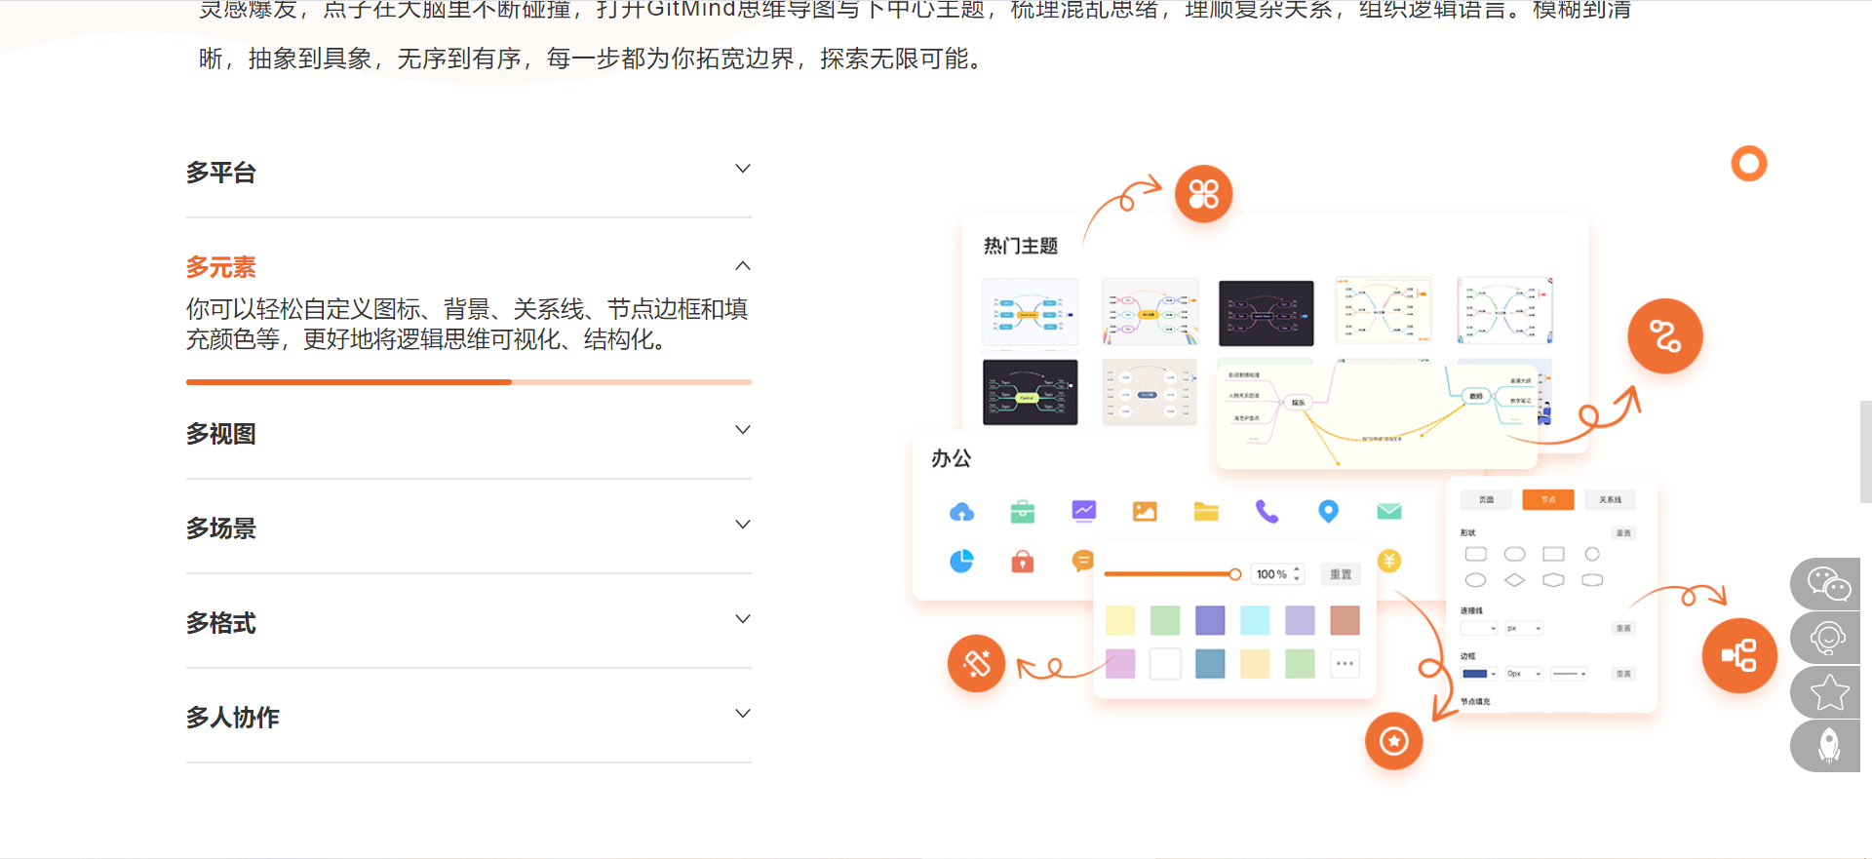This screenshot has width=1872, height=859.
Task: Select the purple chart presentation icon
Action: point(1084,511)
